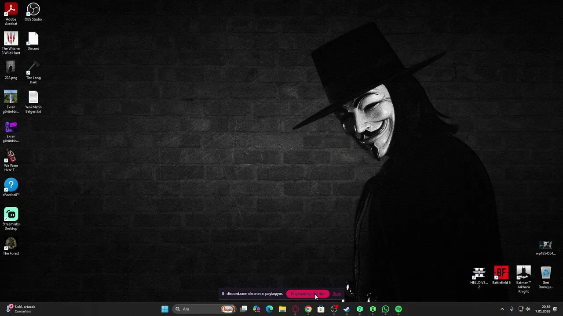
Task: Open Opera browser from the taskbar
Action: (295, 309)
